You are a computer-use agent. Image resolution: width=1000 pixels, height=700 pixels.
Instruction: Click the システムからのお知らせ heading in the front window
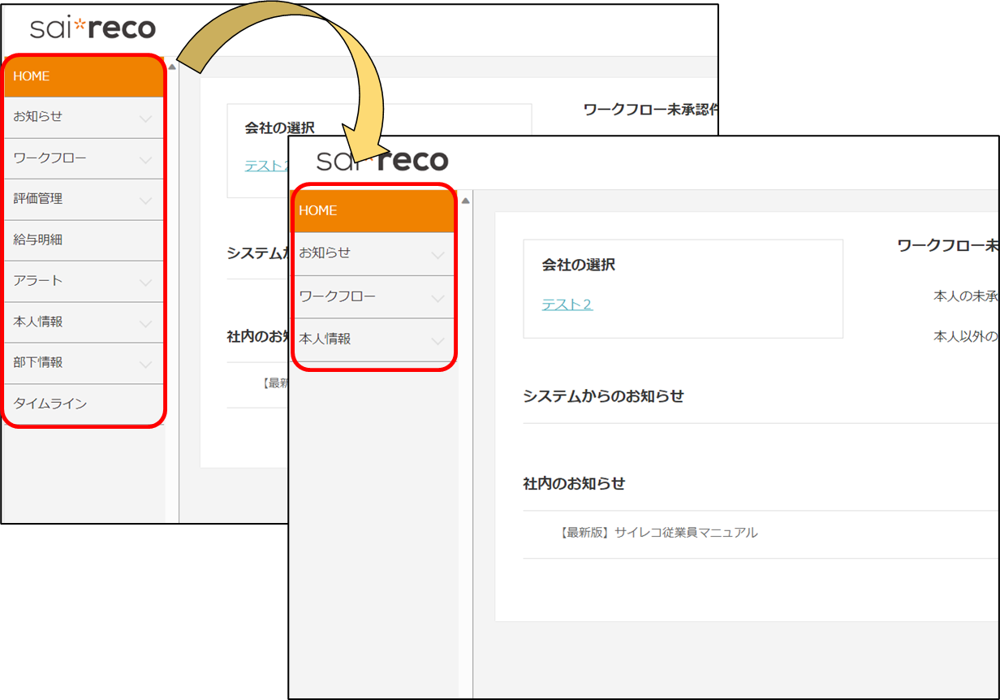[x=604, y=396]
